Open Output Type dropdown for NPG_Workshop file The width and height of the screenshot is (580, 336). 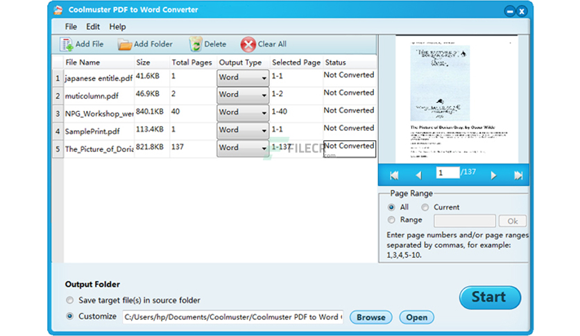click(243, 112)
